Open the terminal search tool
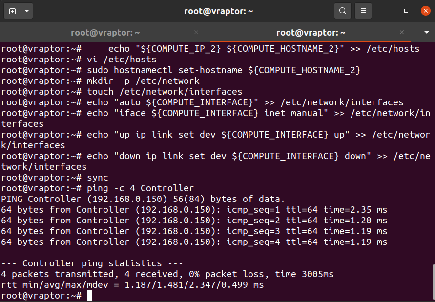This screenshot has width=435, height=302. coord(343,11)
